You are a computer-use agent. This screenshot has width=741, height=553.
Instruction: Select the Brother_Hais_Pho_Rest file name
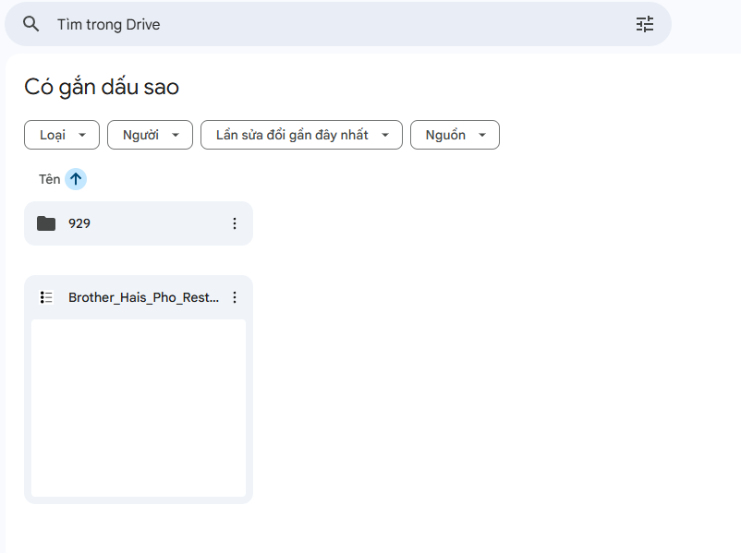click(143, 297)
